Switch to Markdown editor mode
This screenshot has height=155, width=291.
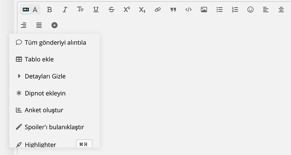coord(26,10)
